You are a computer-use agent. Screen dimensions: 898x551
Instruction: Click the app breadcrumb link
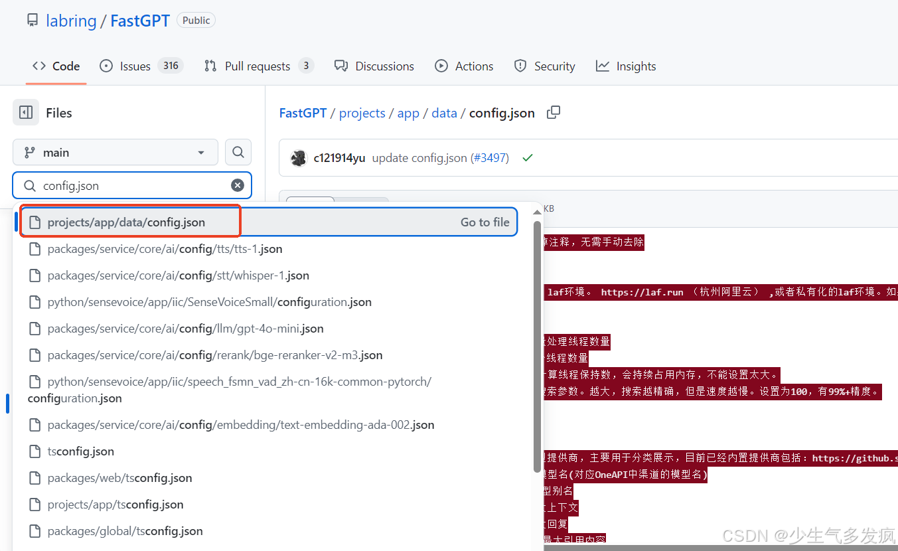(408, 113)
